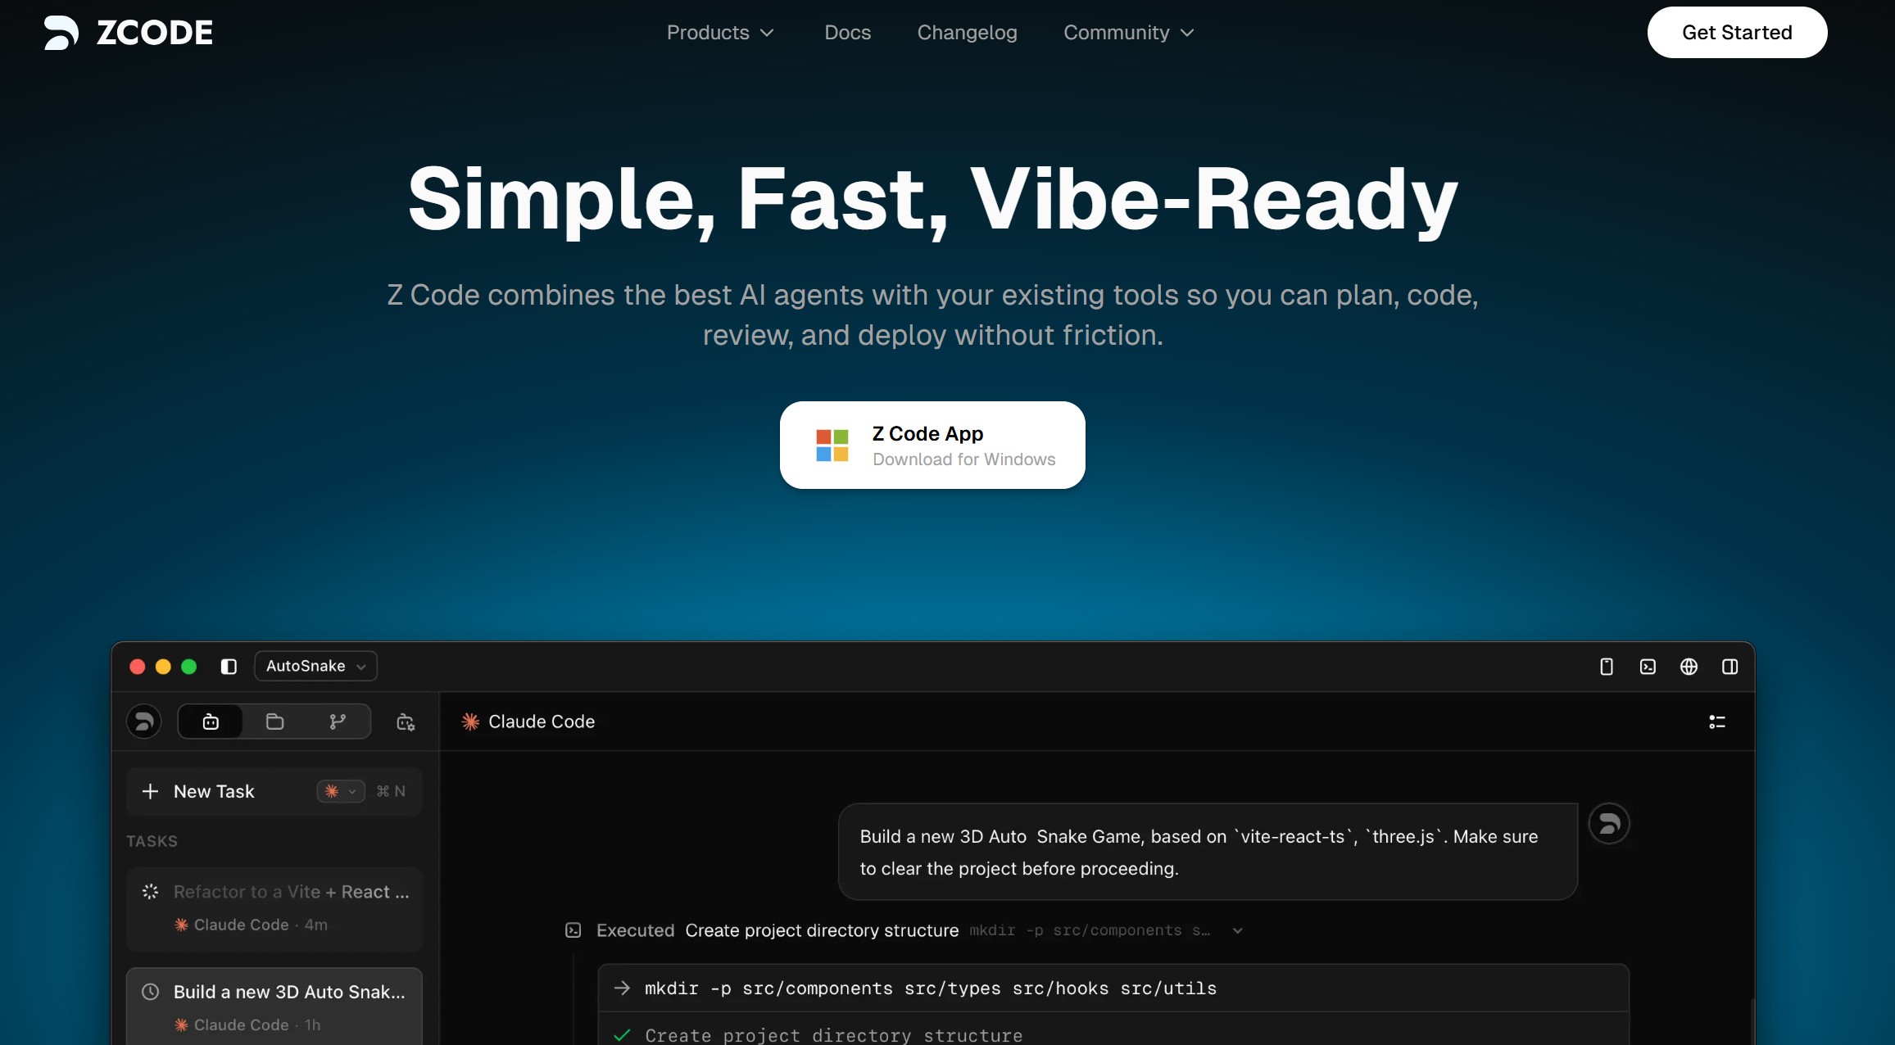Click the globe browser icon in title bar
The height and width of the screenshot is (1045, 1895).
point(1689,667)
